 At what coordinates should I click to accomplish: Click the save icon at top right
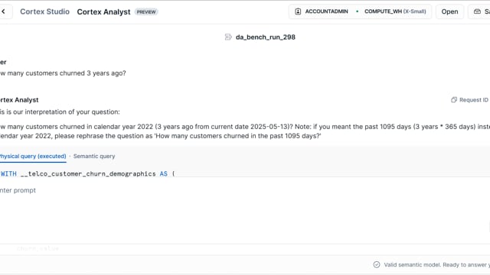click(477, 11)
